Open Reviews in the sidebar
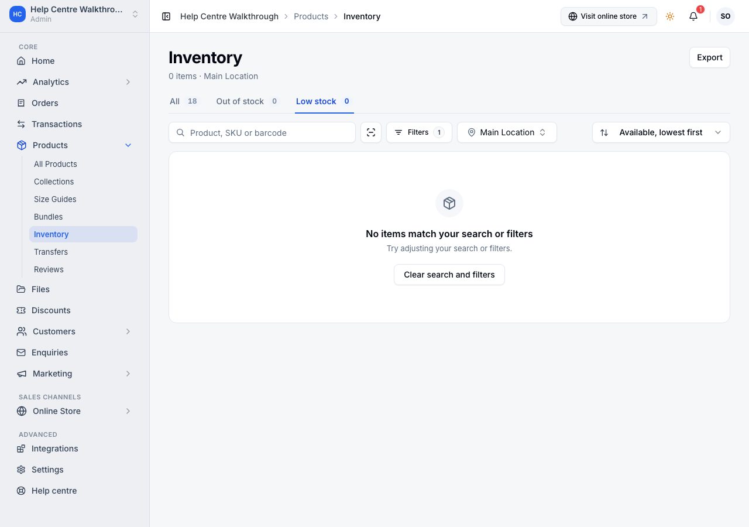This screenshot has width=749, height=527. [49, 269]
